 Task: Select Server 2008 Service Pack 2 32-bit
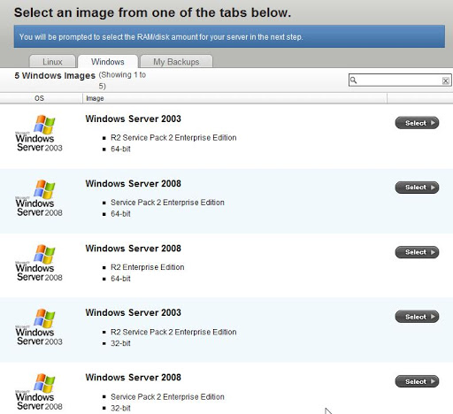pyautogui.click(x=417, y=381)
